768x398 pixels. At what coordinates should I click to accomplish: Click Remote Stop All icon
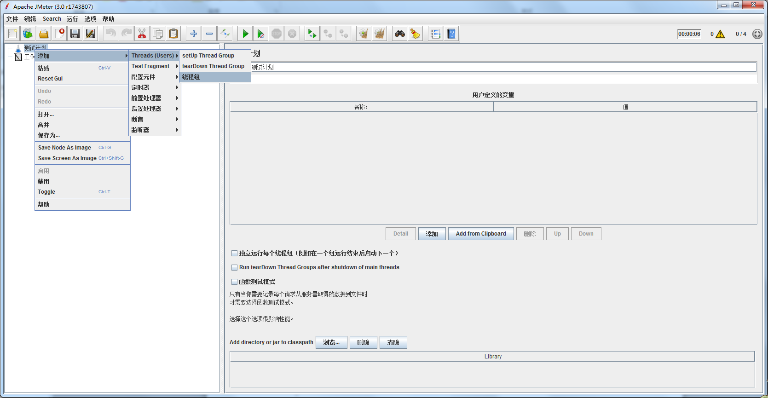pos(328,34)
